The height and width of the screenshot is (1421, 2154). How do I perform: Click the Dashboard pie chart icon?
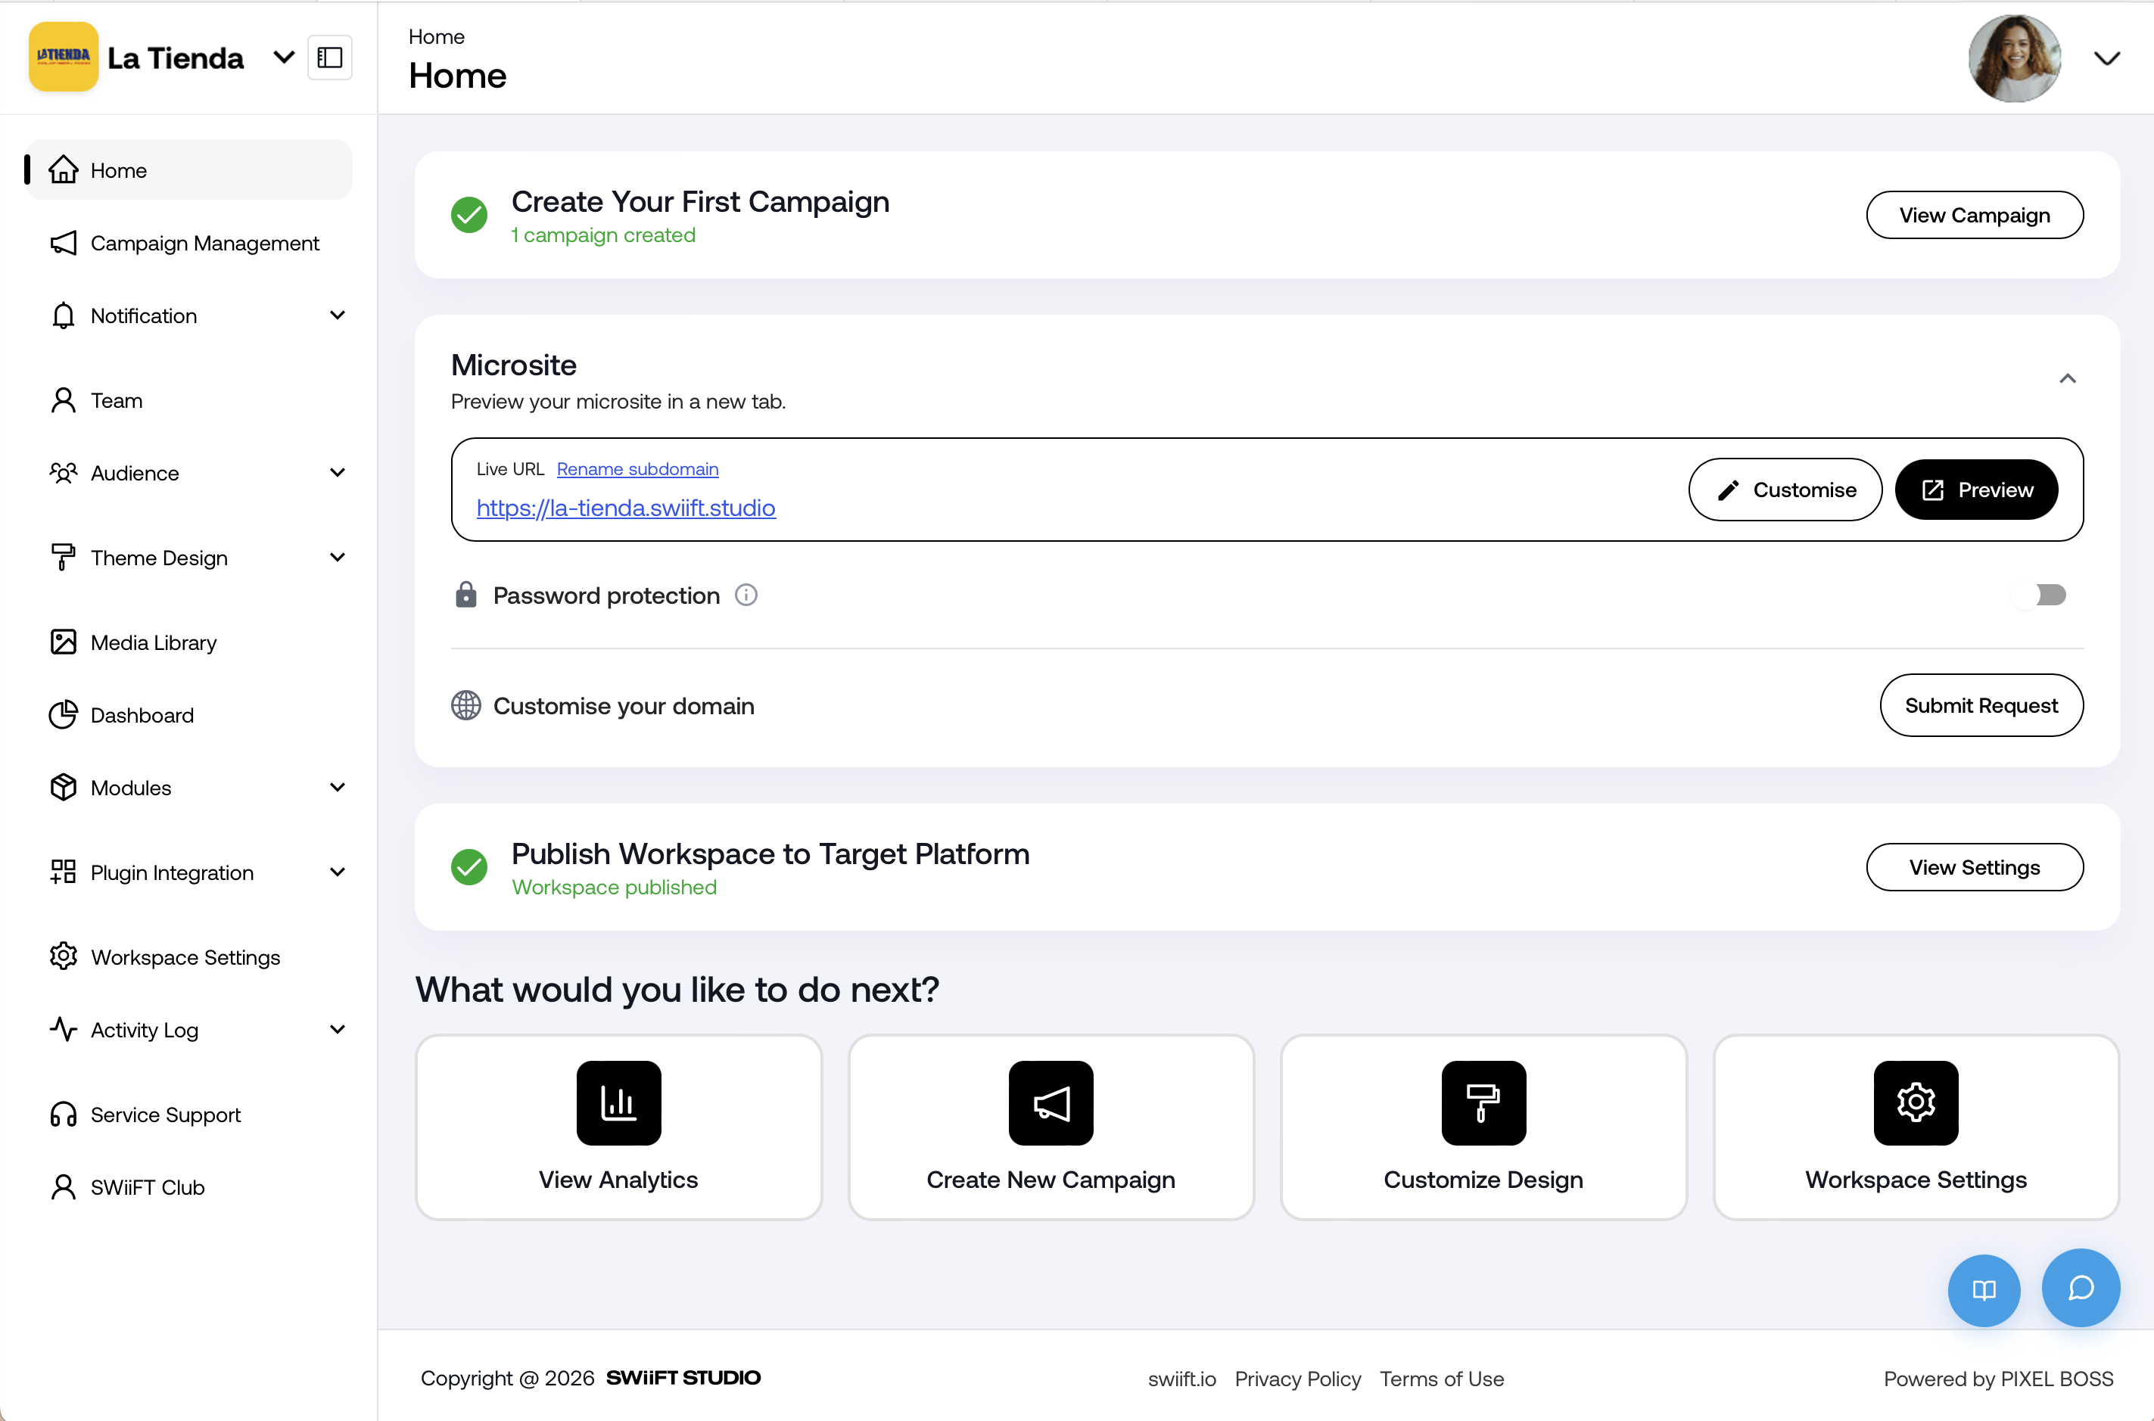coord(64,715)
